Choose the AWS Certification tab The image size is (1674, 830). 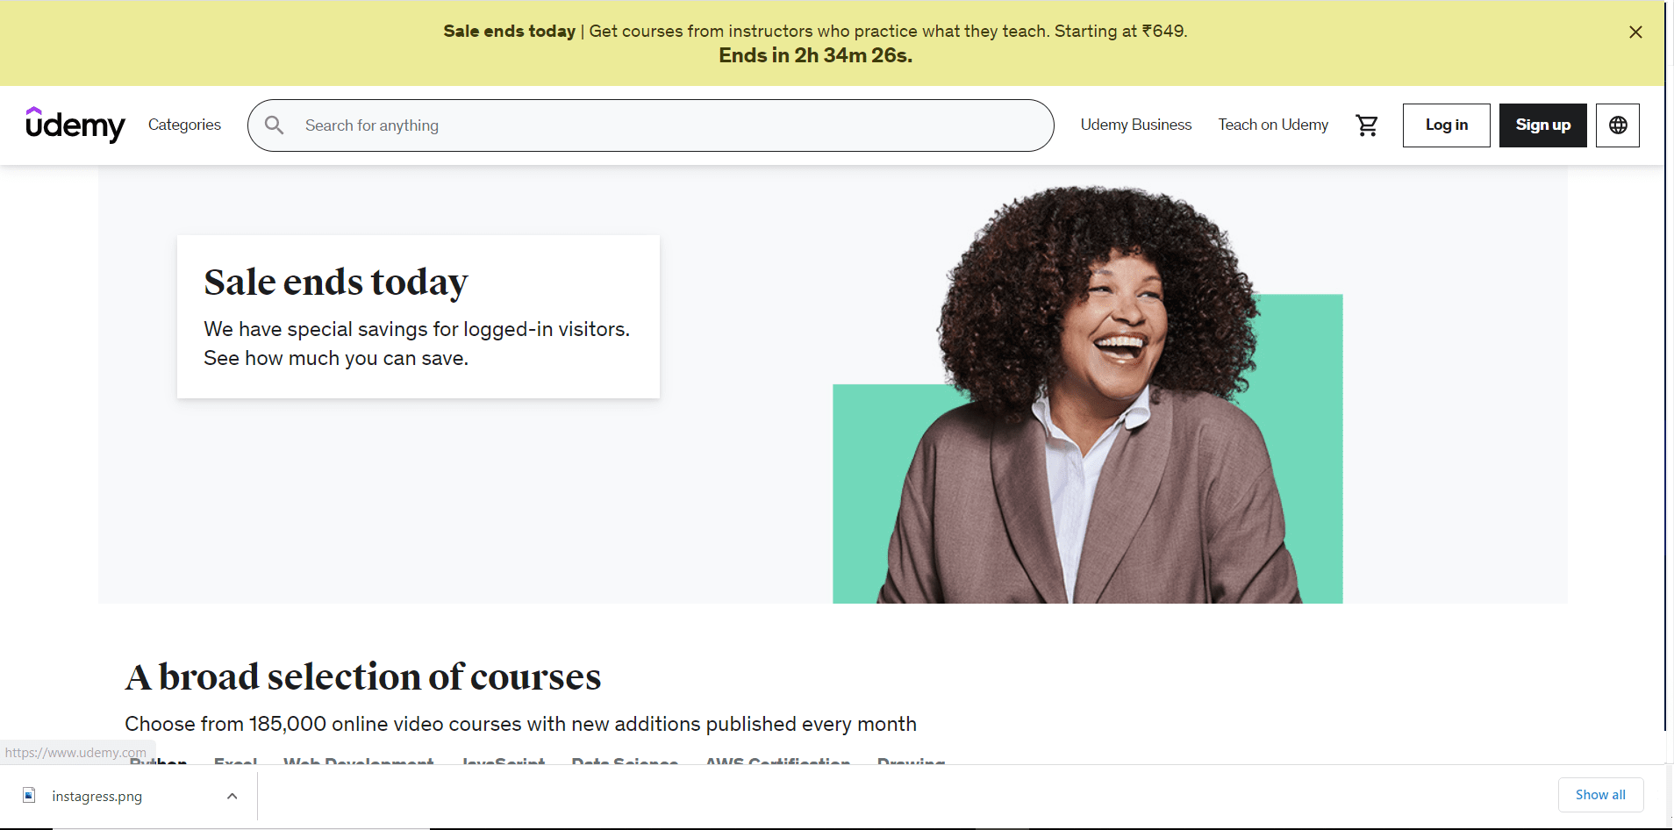click(777, 761)
